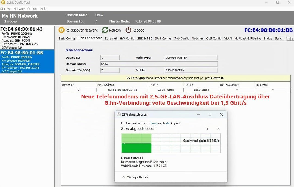This screenshot has height=187, width=294.
Task: Click the Refresh button label
Action: pyautogui.click(x=115, y=30)
